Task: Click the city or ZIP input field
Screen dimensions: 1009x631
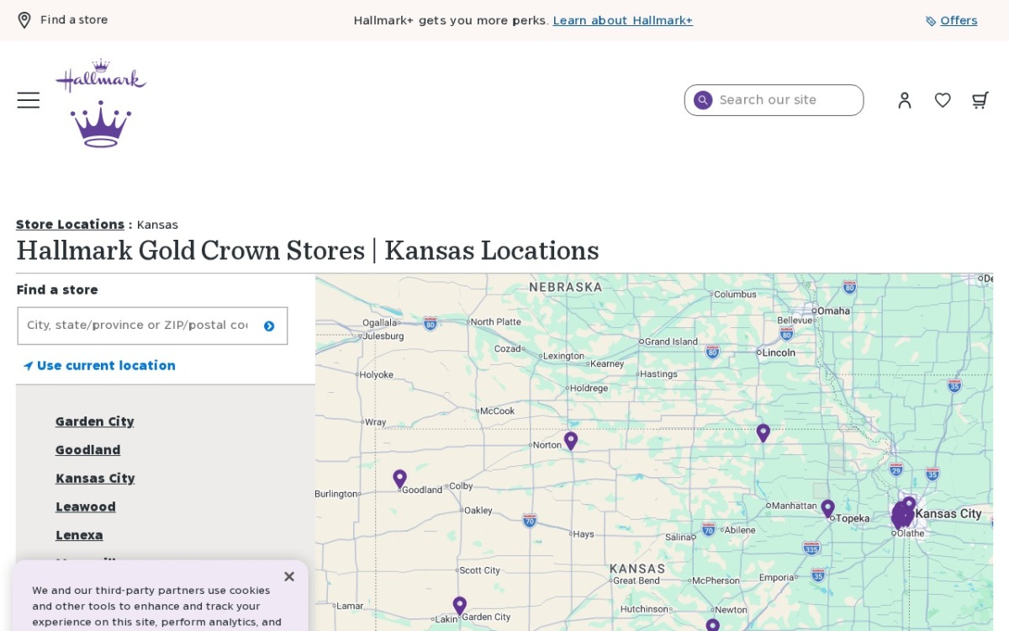Action: (x=138, y=326)
